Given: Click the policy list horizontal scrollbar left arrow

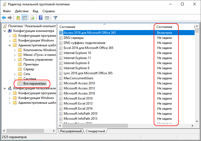Looking at the screenshot, I should point(60,126).
